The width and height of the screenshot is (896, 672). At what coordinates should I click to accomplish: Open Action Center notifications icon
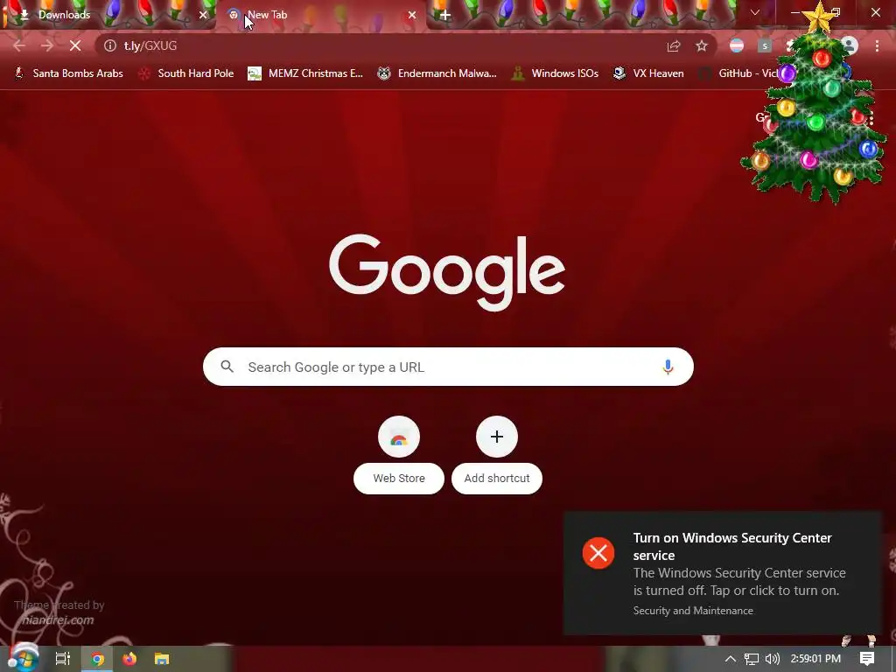(x=867, y=659)
